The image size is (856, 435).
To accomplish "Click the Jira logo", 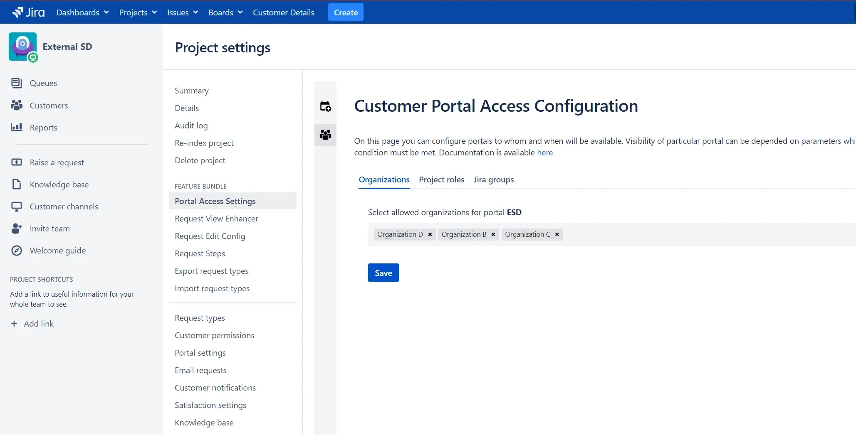I will [28, 12].
